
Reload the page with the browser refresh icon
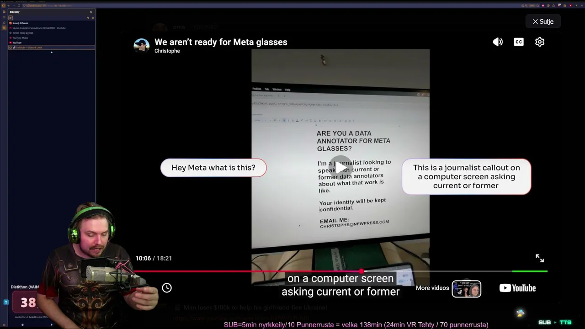[19, 5]
